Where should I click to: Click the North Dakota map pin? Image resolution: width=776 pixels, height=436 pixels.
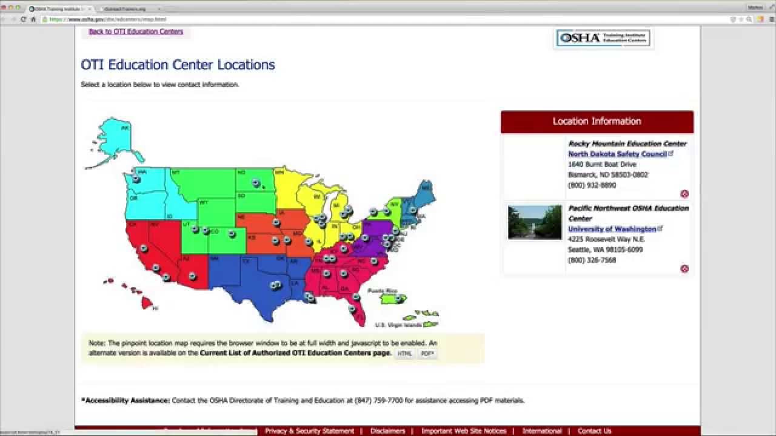[256, 183]
